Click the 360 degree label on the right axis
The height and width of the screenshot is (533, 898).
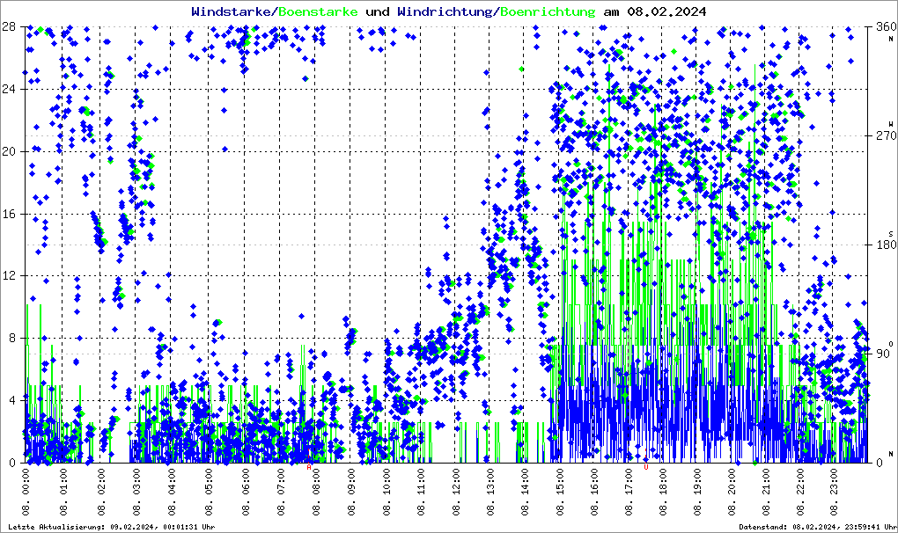(x=880, y=26)
